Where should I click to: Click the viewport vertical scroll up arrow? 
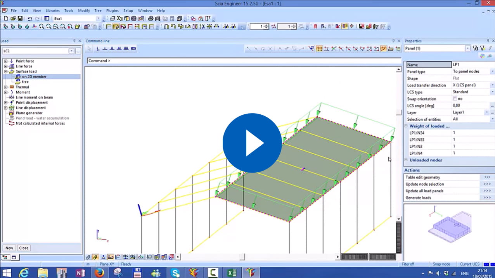pos(398,69)
